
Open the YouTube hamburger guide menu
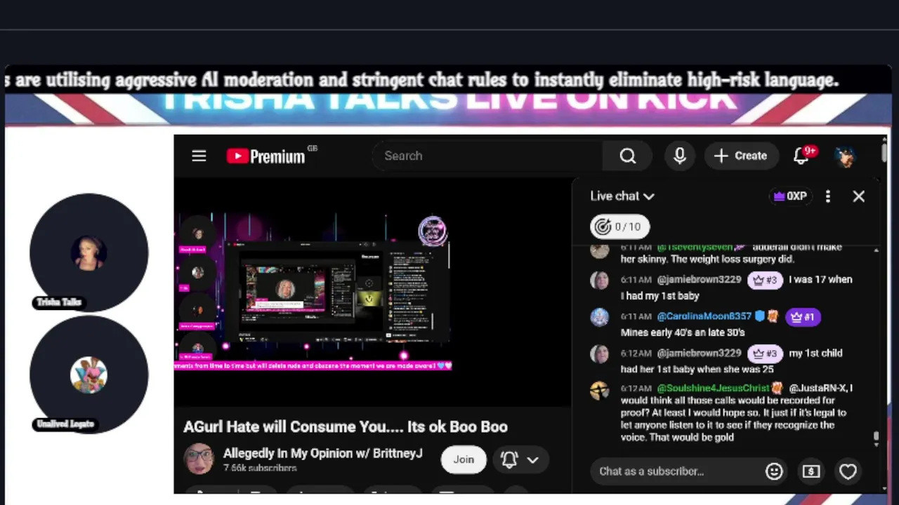(199, 156)
